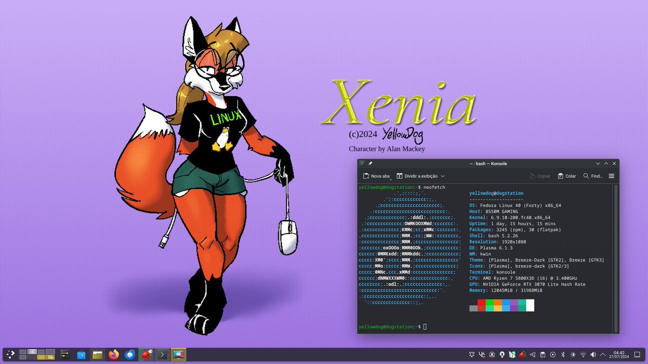Open the strawberry tray icon
The height and width of the screenshot is (364, 648).
pyautogui.click(x=522, y=354)
